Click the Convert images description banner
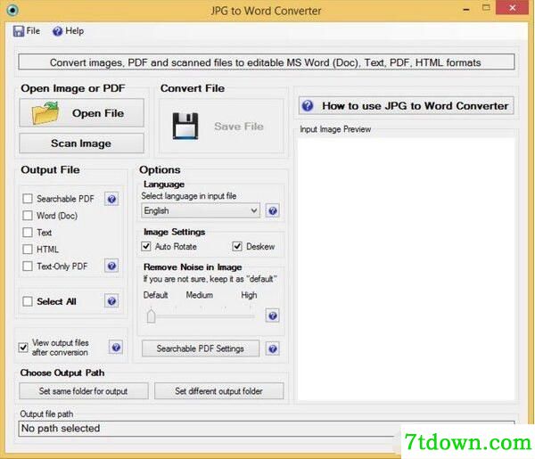Screen dimensions: 535x459 266,62
